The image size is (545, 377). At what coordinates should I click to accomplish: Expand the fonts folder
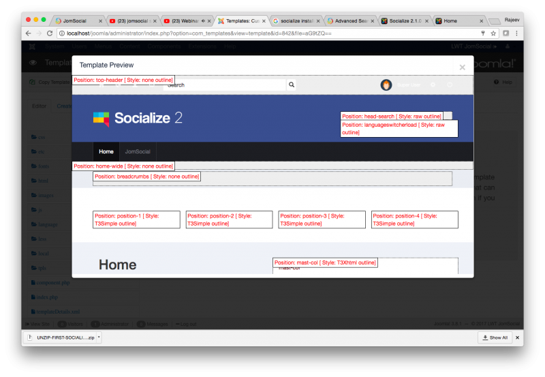(x=40, y=166)
